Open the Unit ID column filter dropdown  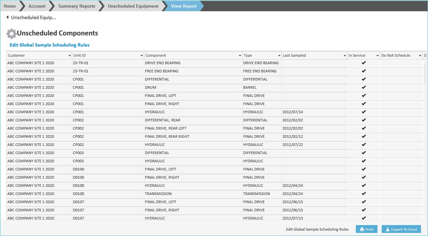coord(142,56)
